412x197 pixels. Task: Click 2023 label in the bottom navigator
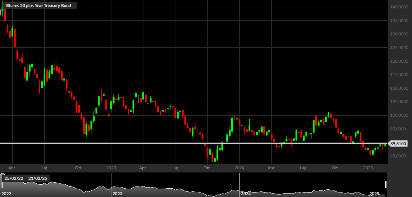(117, 193)
